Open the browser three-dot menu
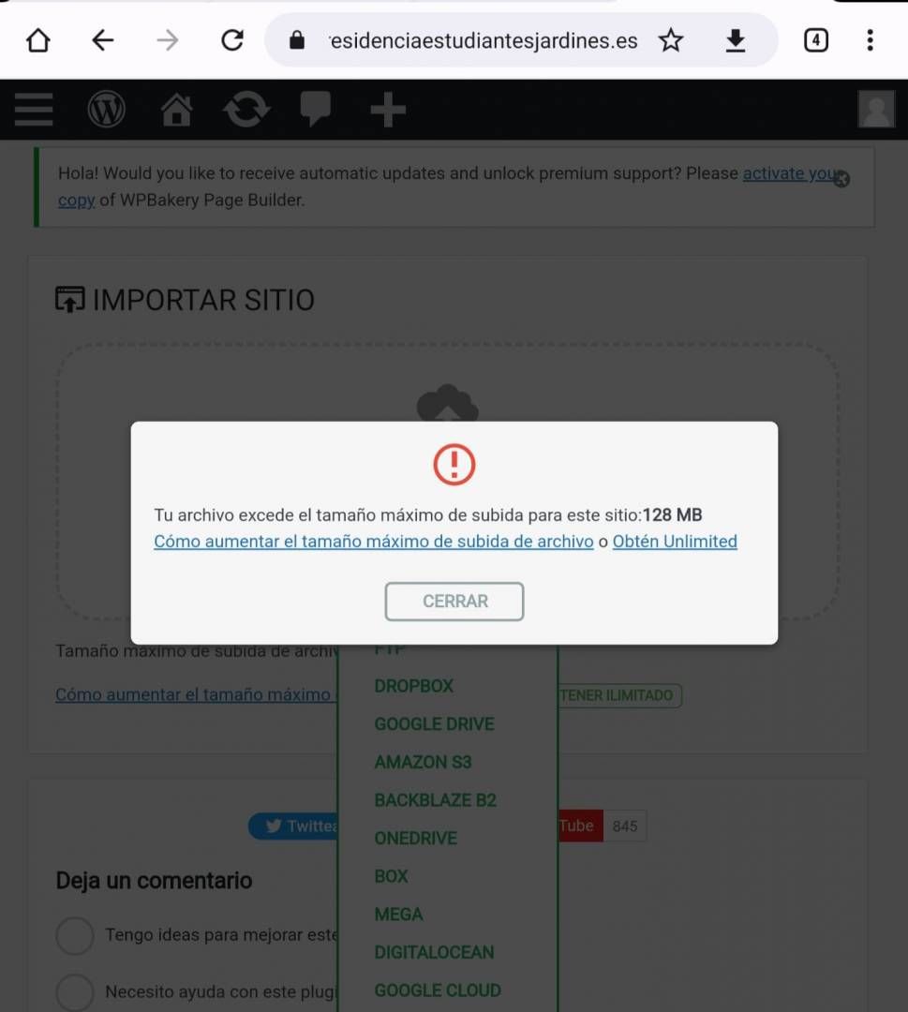Image resolution: width=908 pixels, height=1012 pixels. point(870,40)
